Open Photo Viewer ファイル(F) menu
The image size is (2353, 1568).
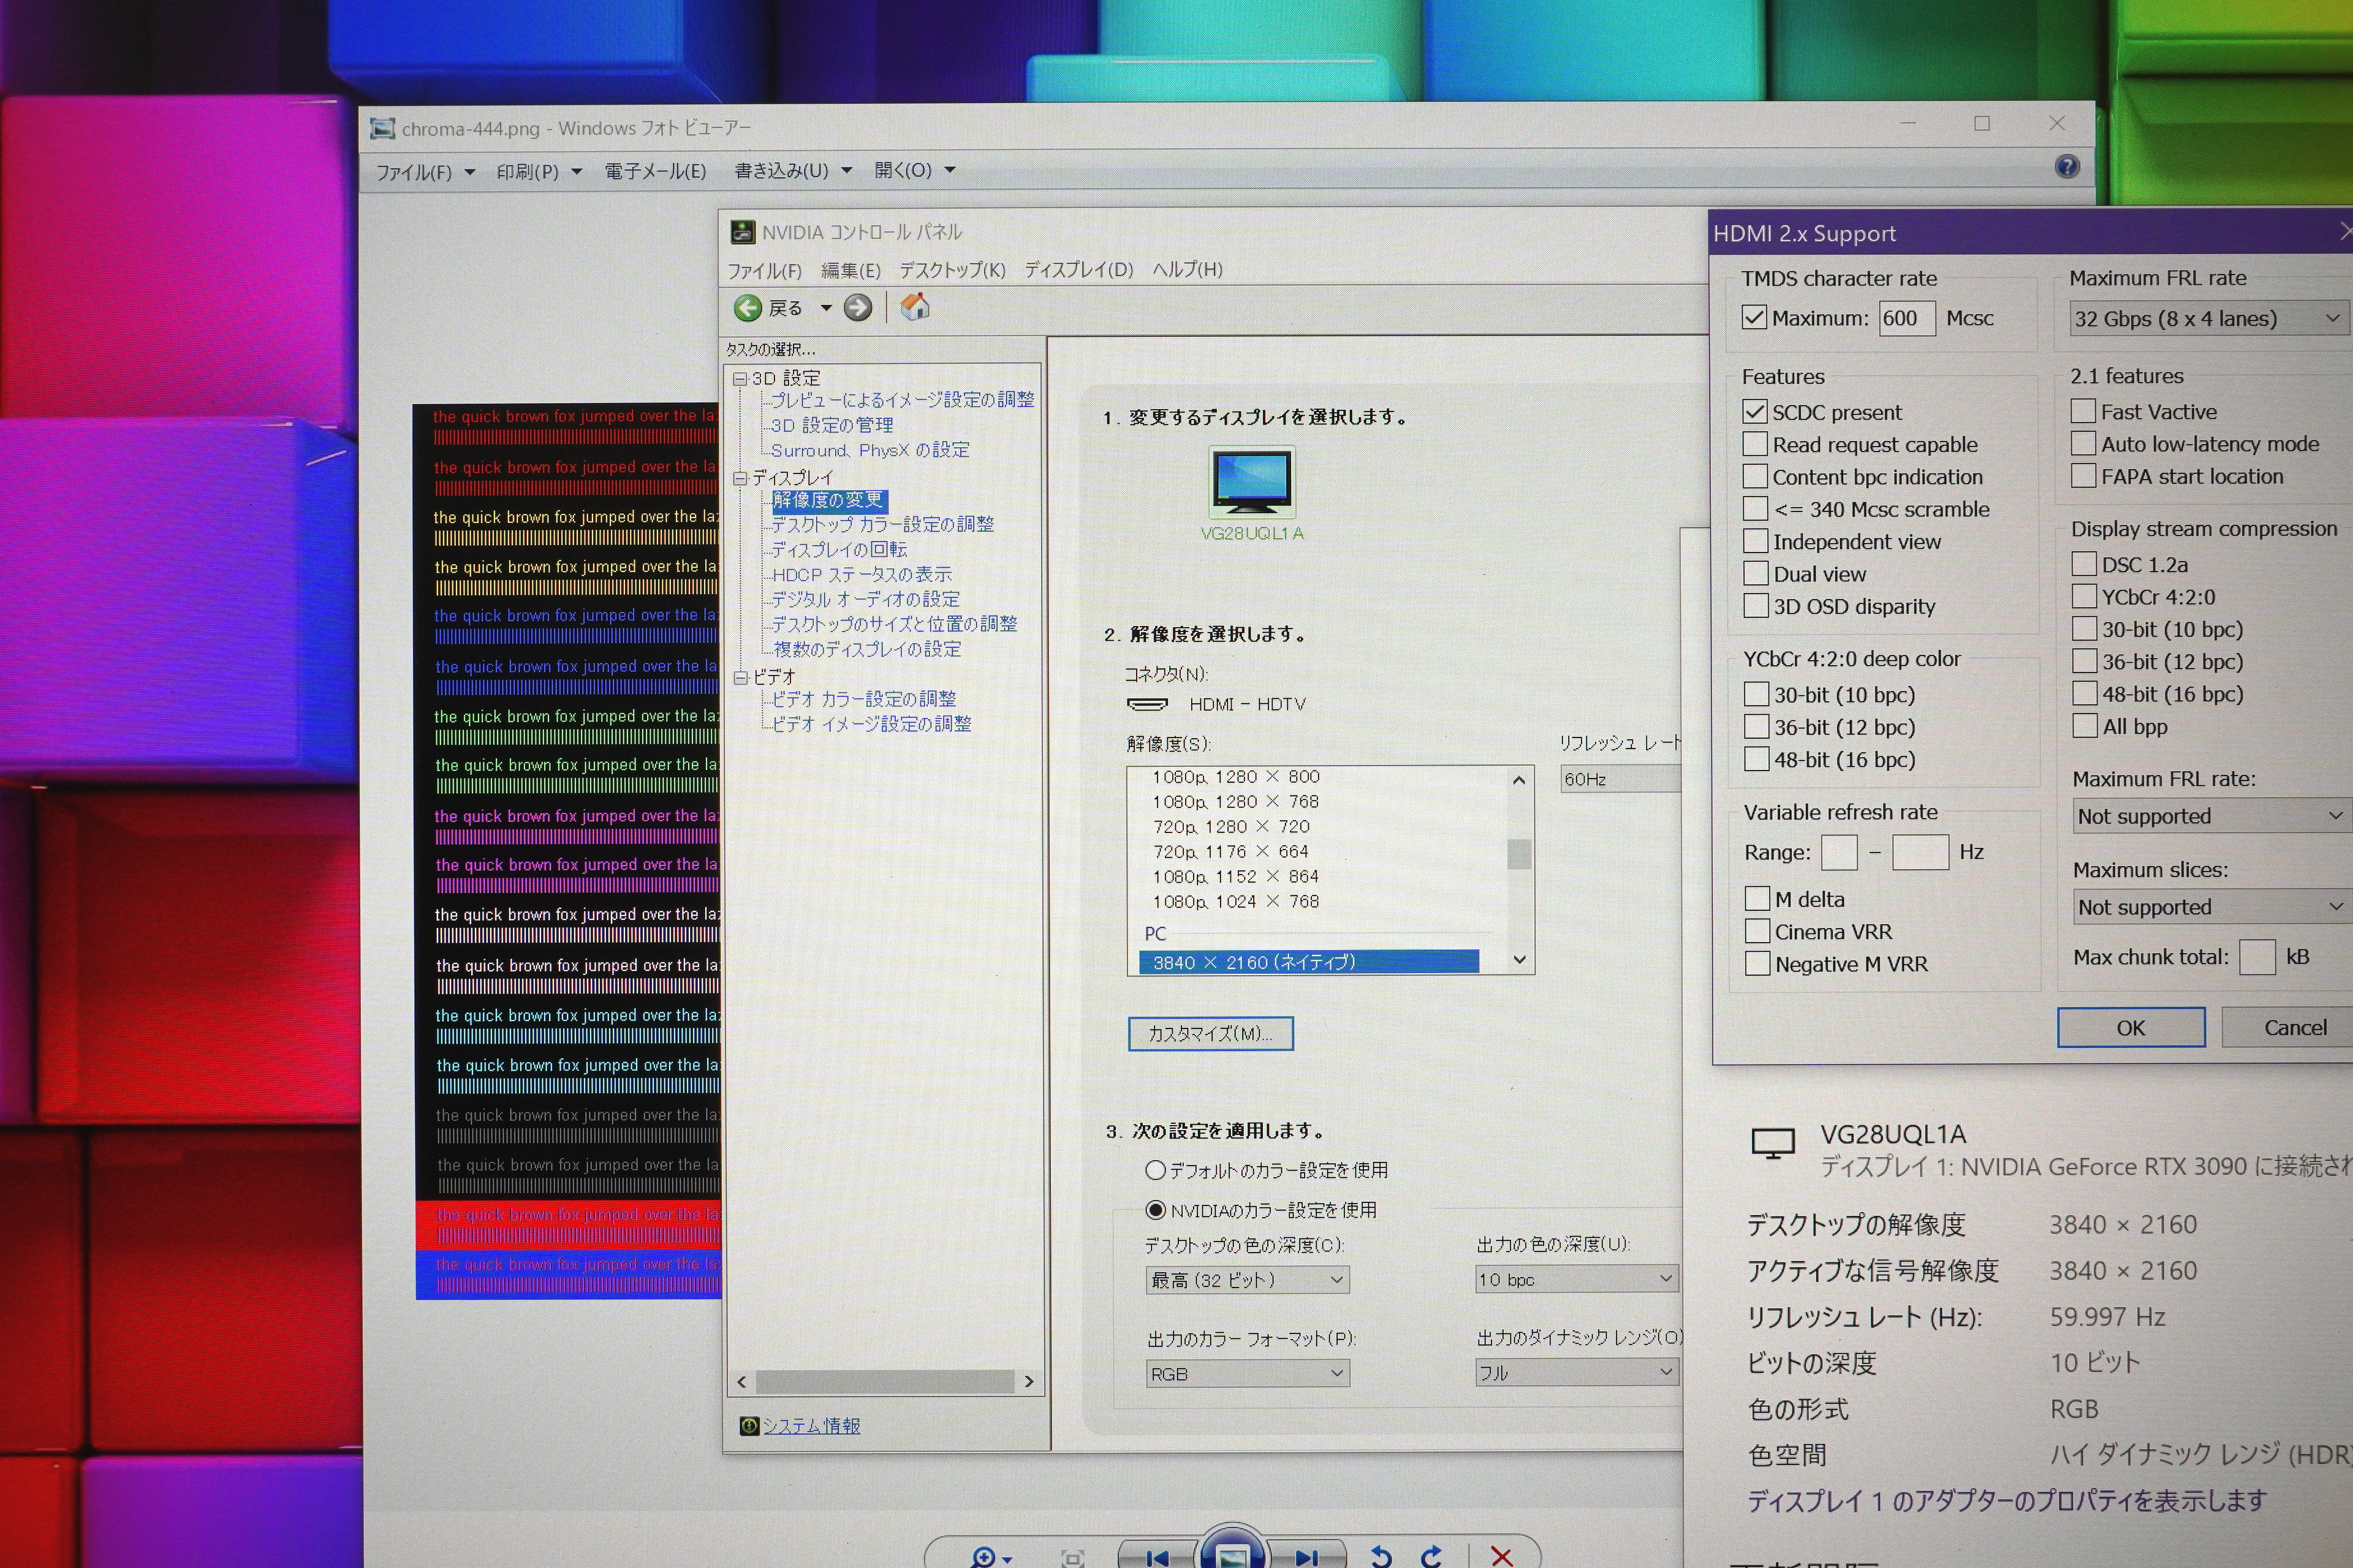tap(425, 172)
